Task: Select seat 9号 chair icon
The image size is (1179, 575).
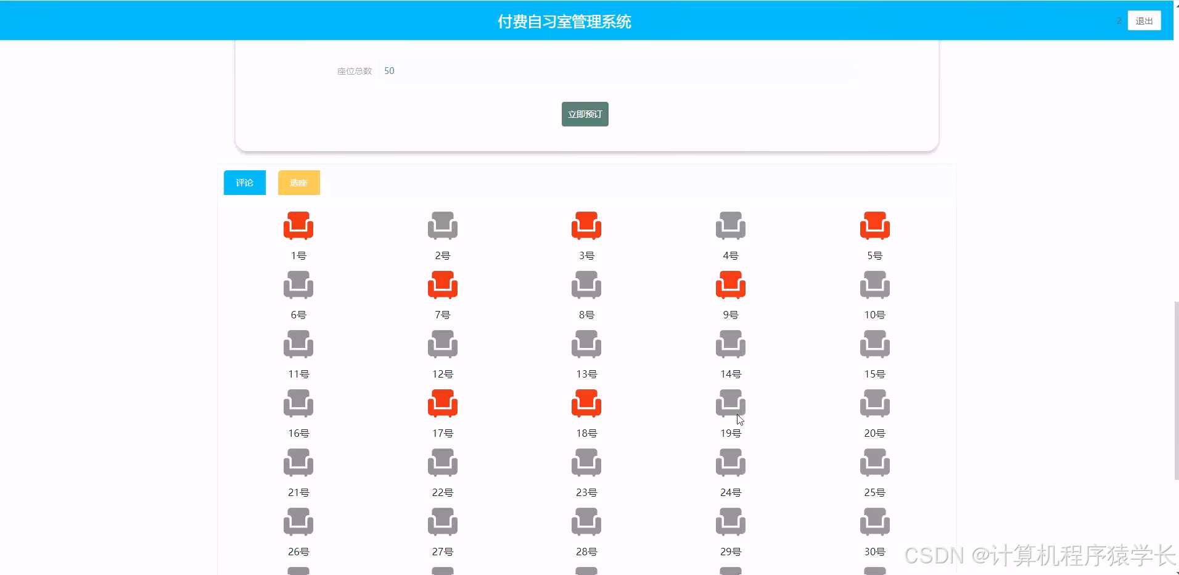Action: point(730,285)
